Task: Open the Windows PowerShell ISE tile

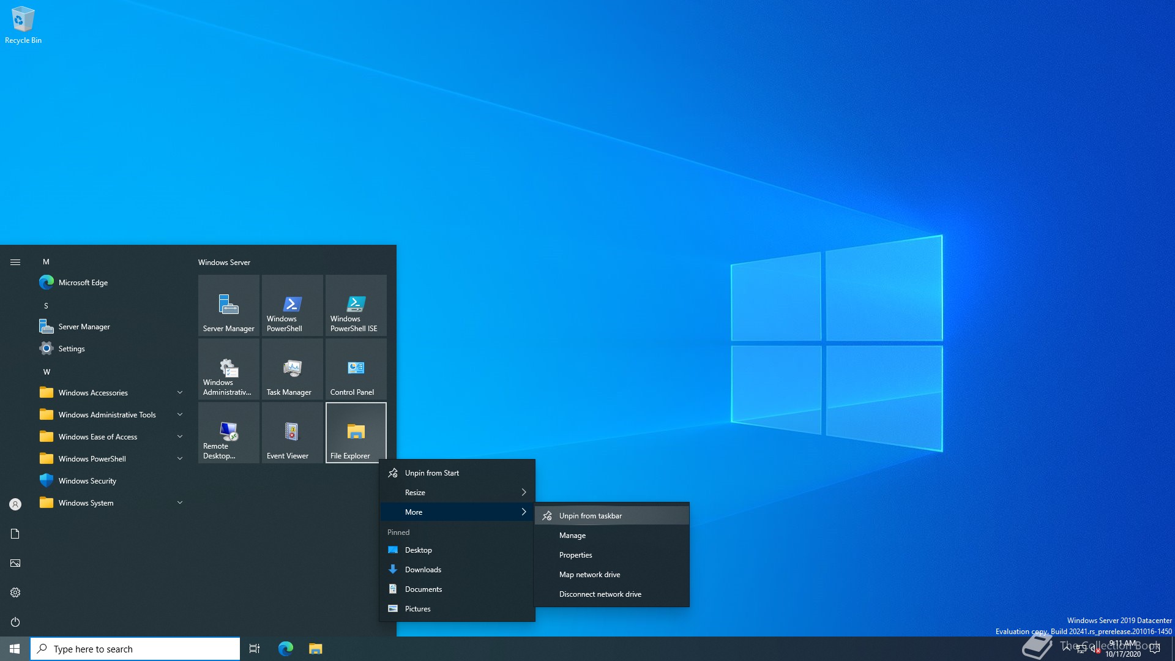Action: click(356, 305)
